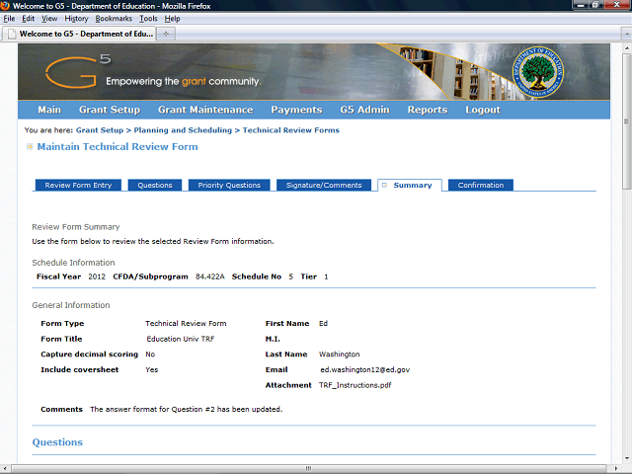The width and height of the screenshot is (632, 474).
Task: Click the Department of Education seal
Action: (537, 72)
